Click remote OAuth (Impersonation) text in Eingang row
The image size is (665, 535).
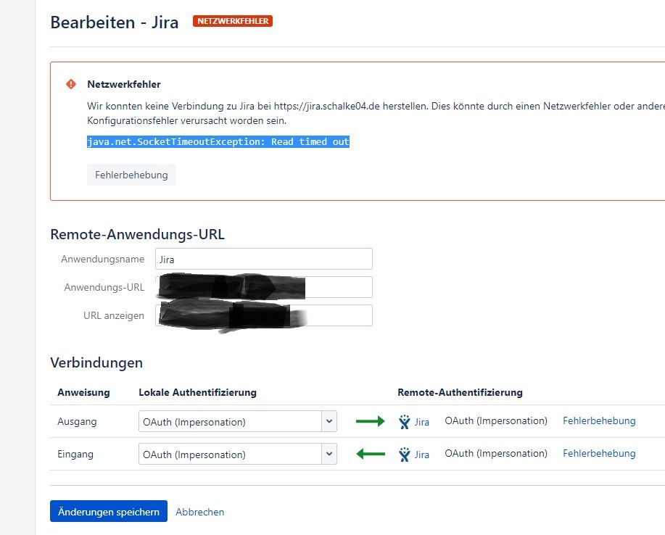point(496,454)
